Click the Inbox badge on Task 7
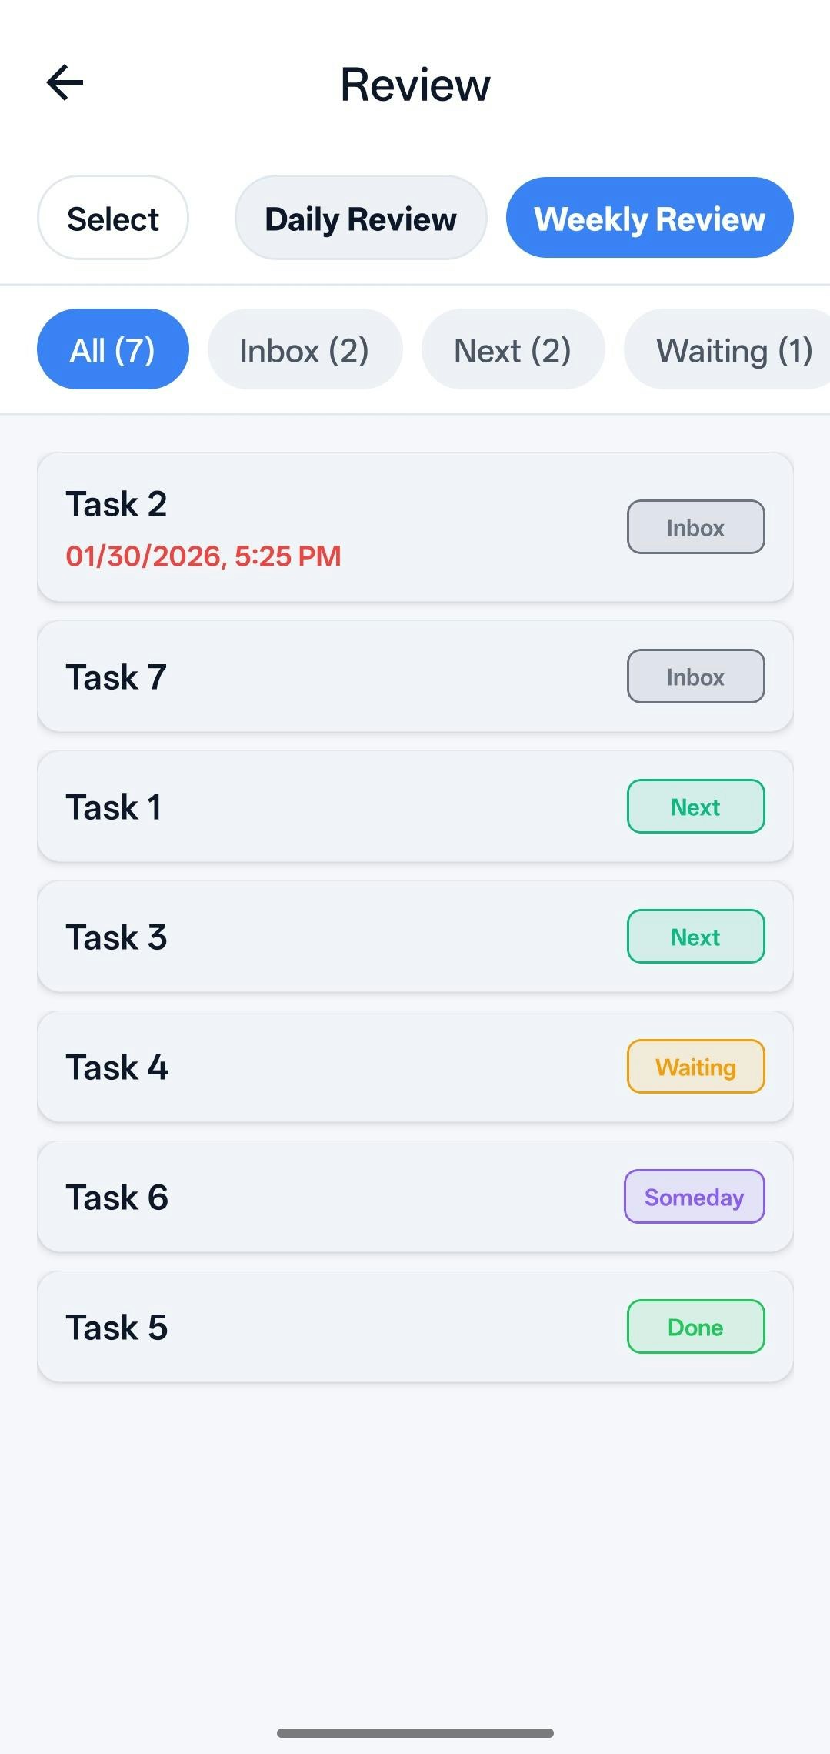Image resolution: width=830 pixels, height=1754 pixels. click(x=695, y=676)
